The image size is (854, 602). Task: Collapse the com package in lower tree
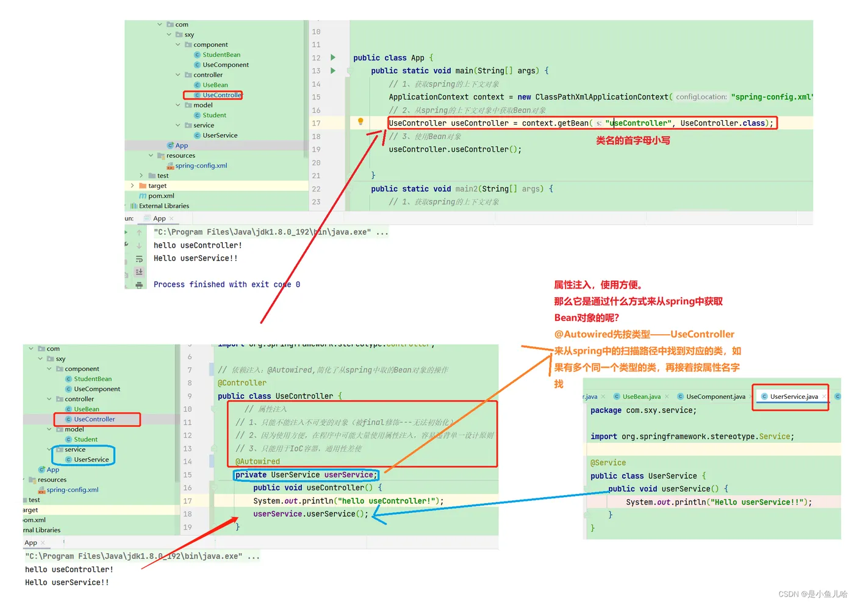point(31,349)
